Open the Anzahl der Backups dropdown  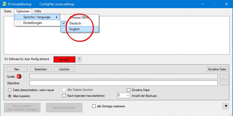pos(123,96)
